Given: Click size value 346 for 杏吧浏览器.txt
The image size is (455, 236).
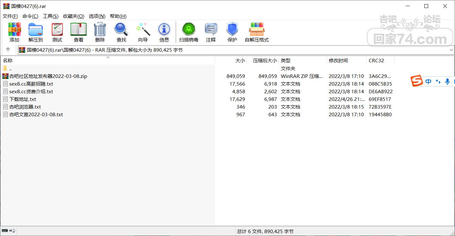Looking at the screenshot, I should (x=241, y=107).
